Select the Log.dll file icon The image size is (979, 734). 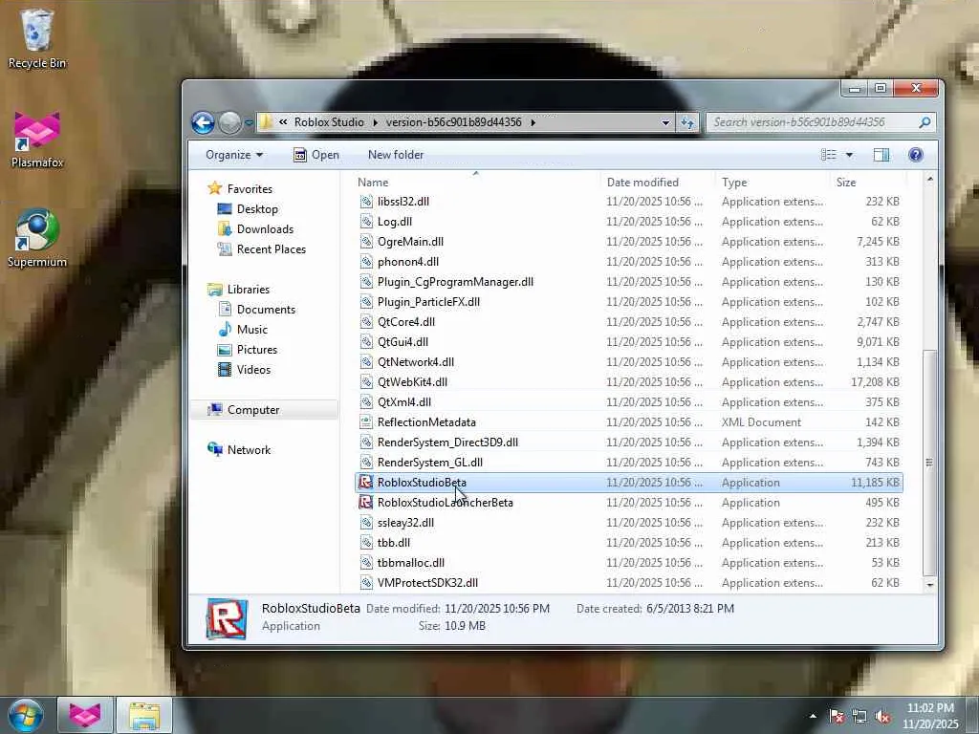366,222
